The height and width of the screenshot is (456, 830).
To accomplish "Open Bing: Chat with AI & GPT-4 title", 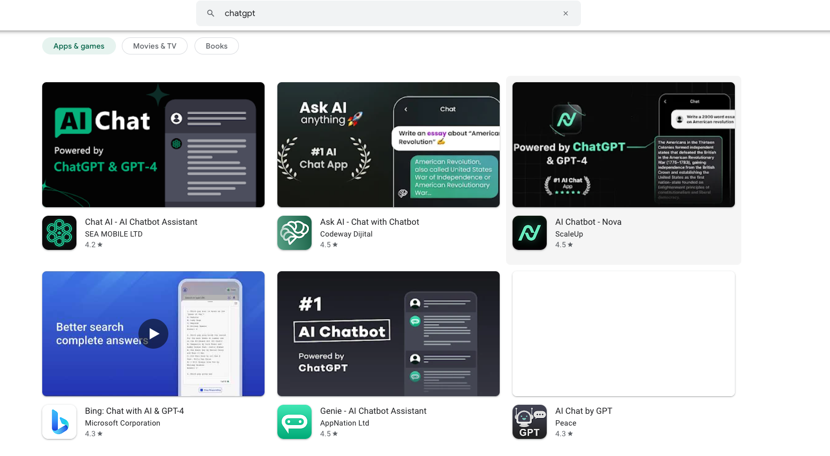I will pos(134,411).
